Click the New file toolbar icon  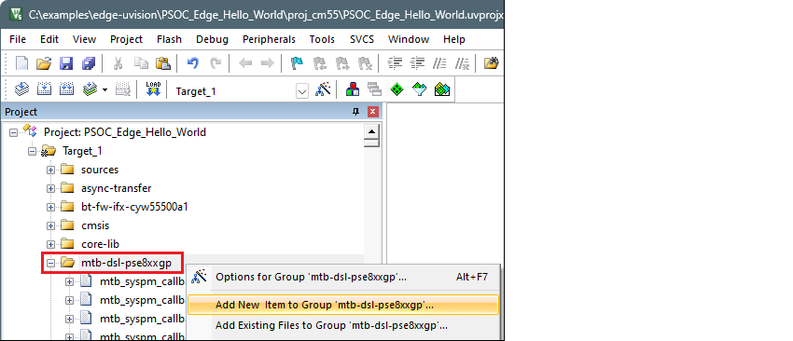coord(21,63)
